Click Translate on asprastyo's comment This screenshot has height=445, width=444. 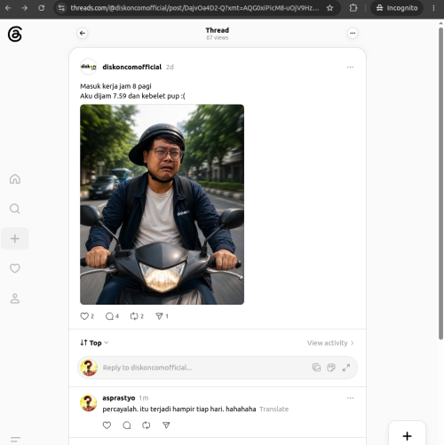click(274, 409)
